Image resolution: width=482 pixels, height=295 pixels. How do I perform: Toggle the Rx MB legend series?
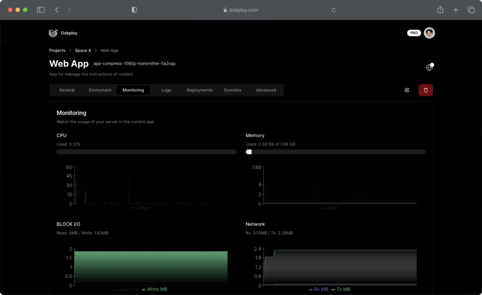(318, 289)
